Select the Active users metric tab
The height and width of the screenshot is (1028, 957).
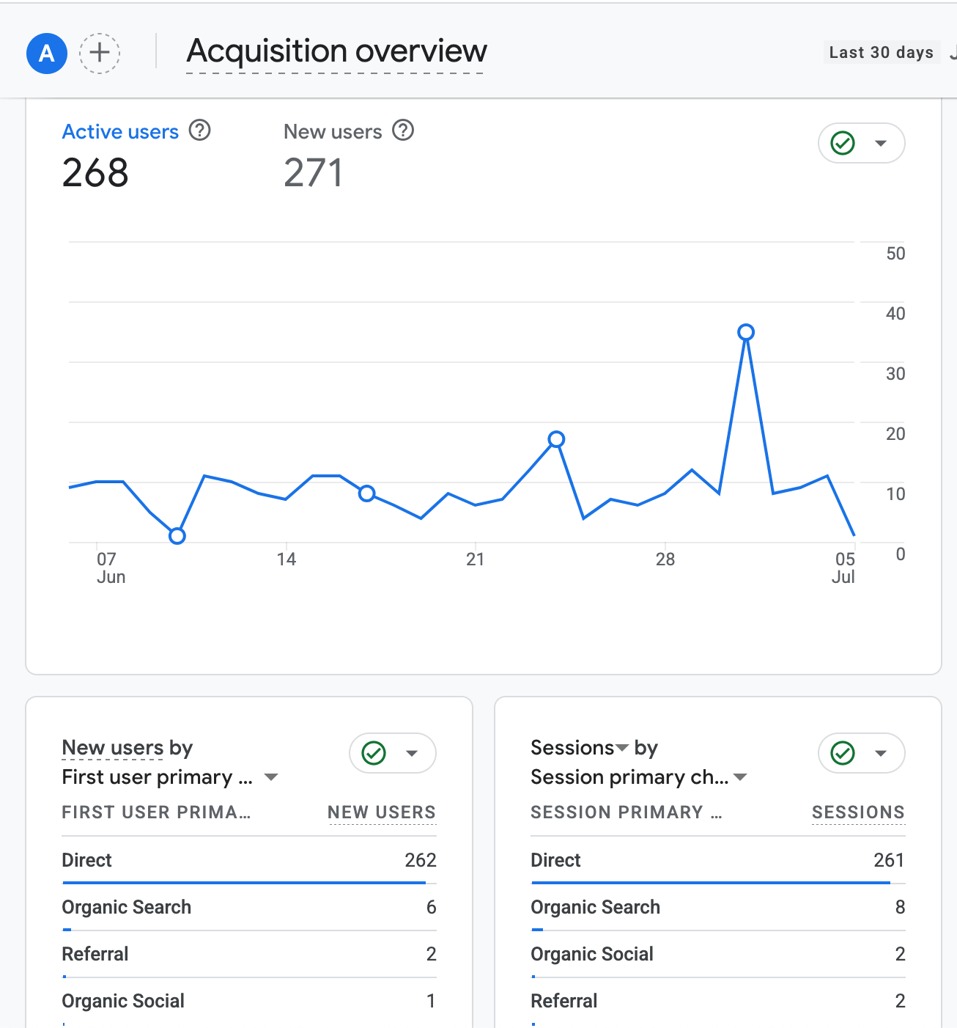click(x=120, y=132)
